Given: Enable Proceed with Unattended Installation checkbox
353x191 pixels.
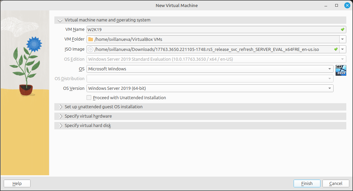Looking at the screenshot, I should pos(89,98).
